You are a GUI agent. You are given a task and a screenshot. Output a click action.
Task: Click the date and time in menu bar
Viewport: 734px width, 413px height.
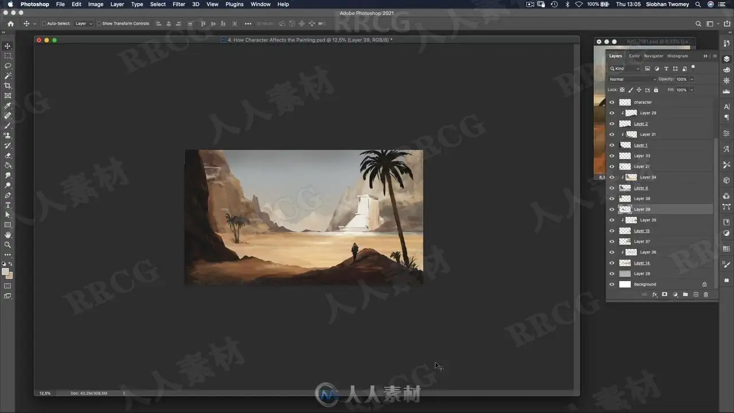coord(630,4)
